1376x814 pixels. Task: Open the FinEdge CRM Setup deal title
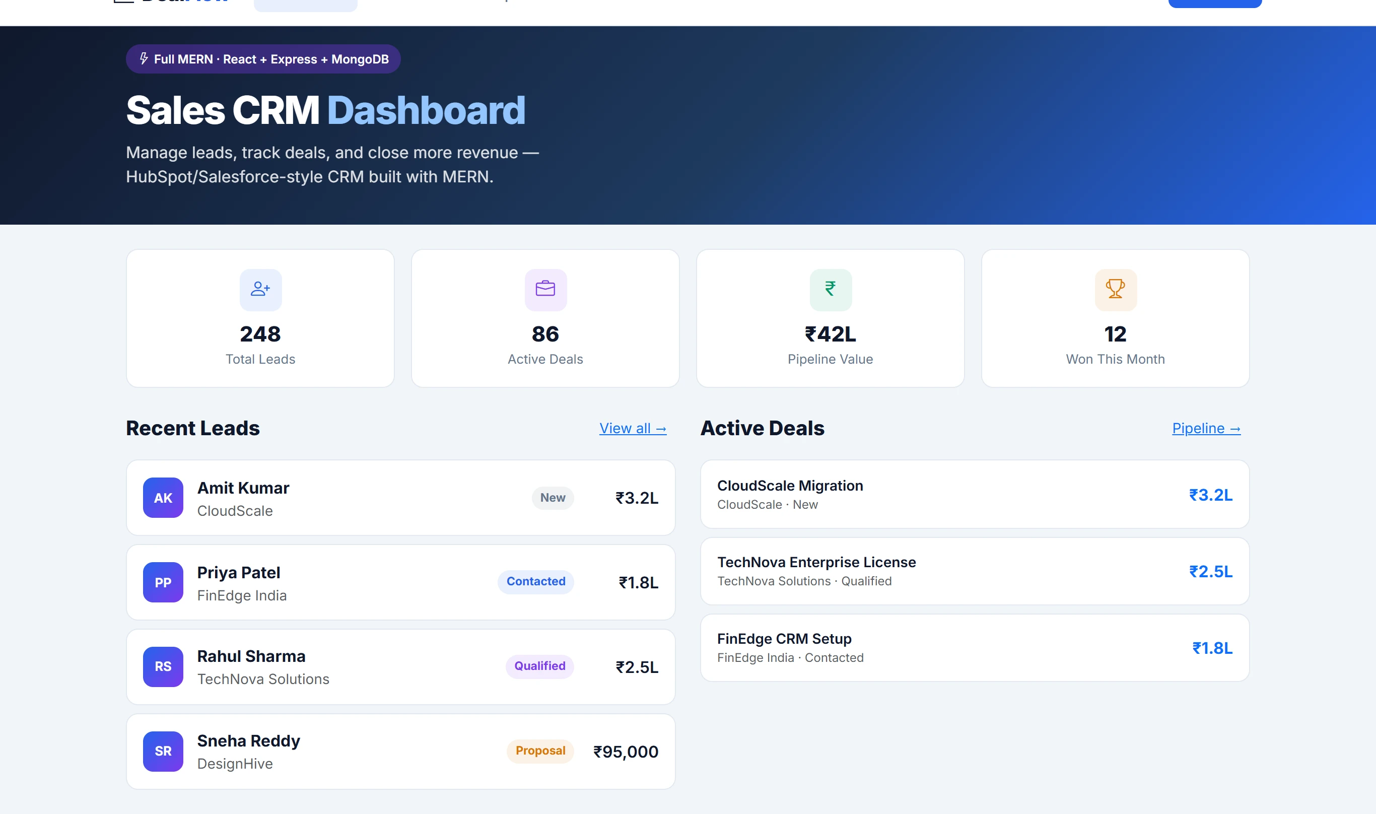pyautogui.click(x=784, y=639)
